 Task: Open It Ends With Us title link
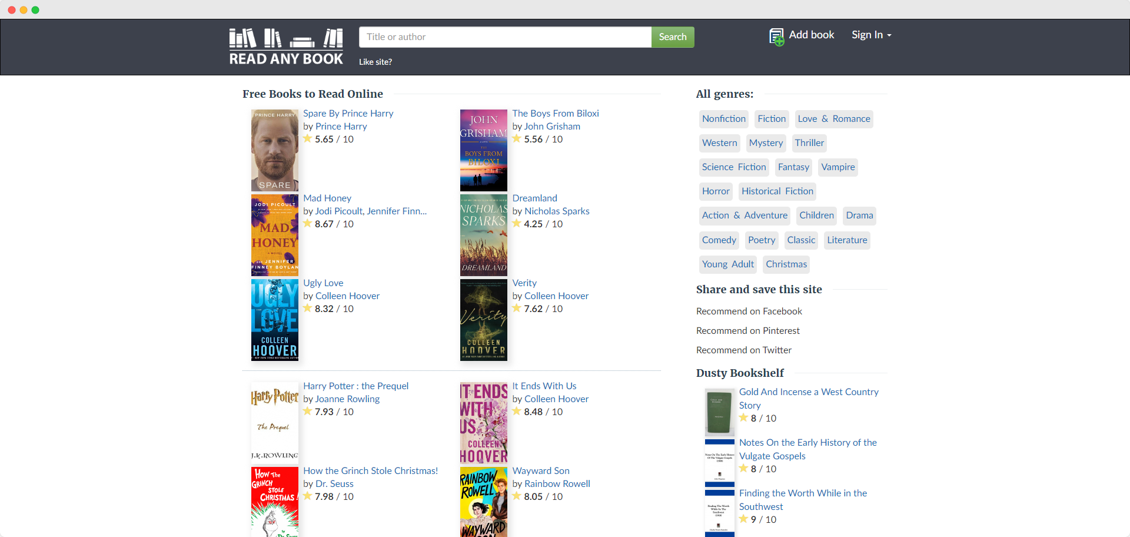[544, 386]
